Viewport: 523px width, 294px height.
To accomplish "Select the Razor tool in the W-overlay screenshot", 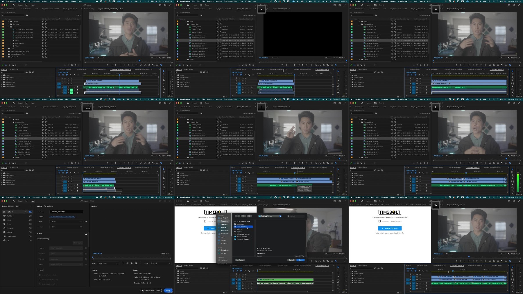I will [x=513, y=276].
